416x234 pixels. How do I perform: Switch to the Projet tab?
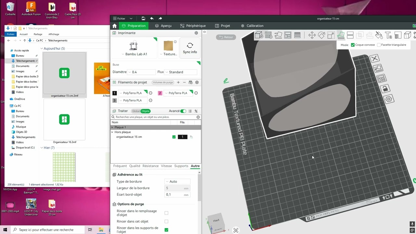(x=223, y=26)
